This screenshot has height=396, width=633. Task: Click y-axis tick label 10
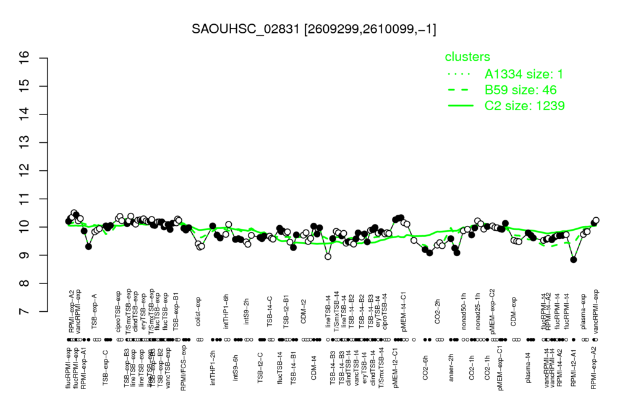pos(25,227)
